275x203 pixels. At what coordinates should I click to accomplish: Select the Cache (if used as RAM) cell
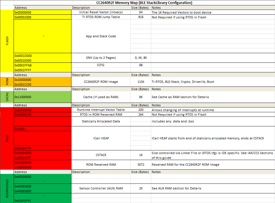(101, 97)
